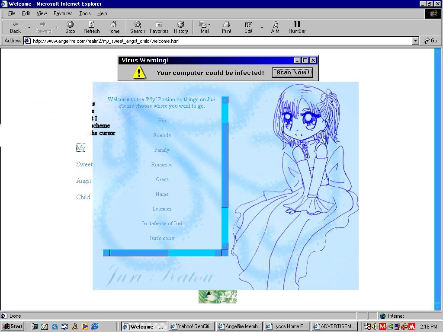Click the Scan Now! button
This screenshot has height=332, width=443.
pos(292,73)
